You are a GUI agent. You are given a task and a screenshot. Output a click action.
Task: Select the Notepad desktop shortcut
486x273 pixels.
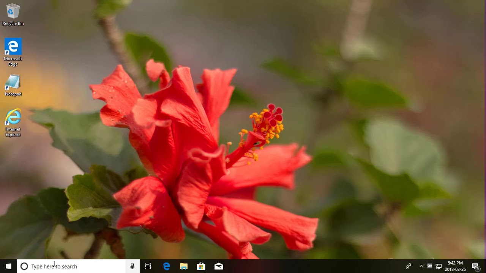click(13, 86)
